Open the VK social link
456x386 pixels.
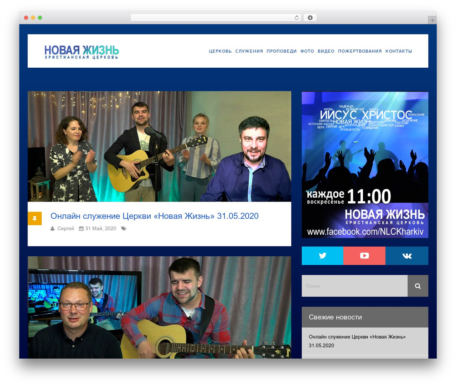click(407, 256)
